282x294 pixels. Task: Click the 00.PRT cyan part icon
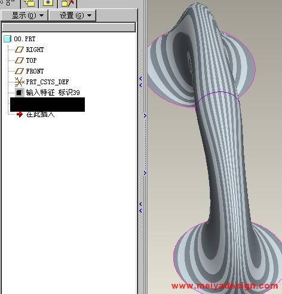click(7, 39)
